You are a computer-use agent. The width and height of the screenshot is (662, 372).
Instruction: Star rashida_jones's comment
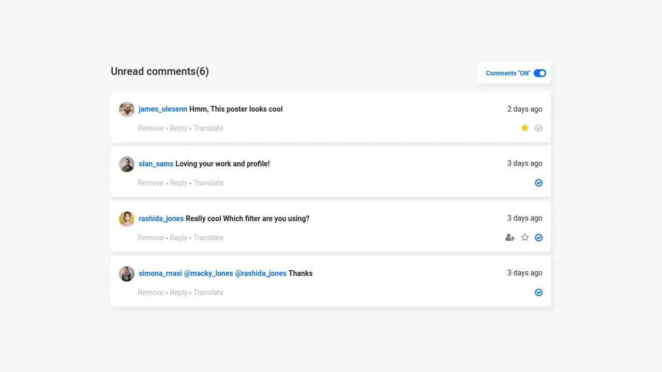(x=524, y=237)
